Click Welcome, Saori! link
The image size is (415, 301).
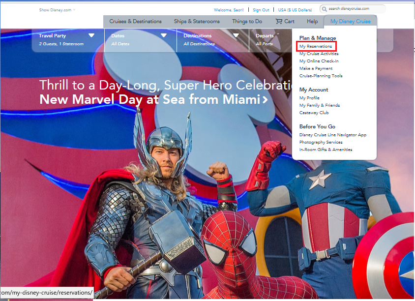[x=229, y=10]
